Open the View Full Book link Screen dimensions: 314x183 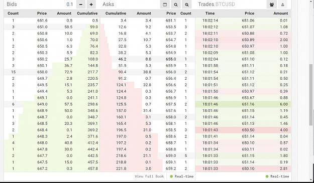(149, 176)
